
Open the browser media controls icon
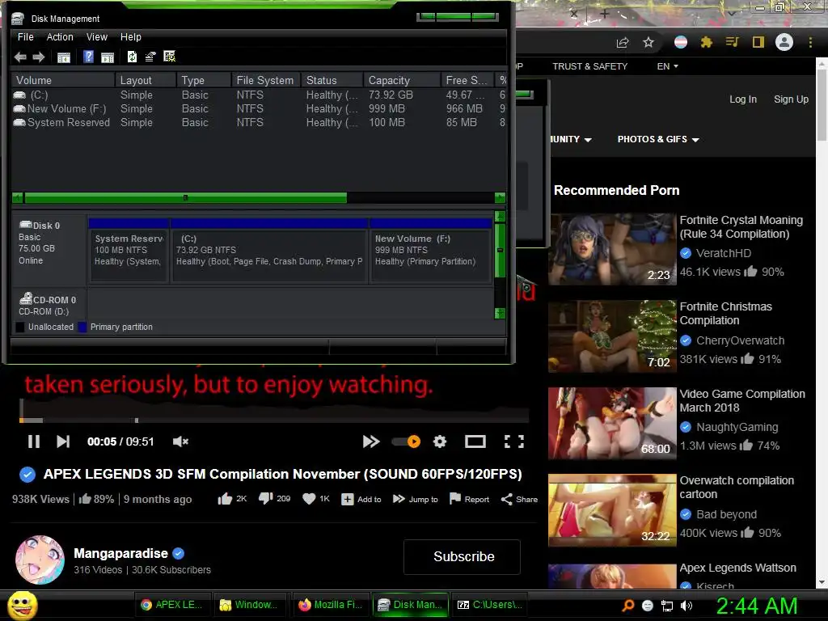click(732, 42)
